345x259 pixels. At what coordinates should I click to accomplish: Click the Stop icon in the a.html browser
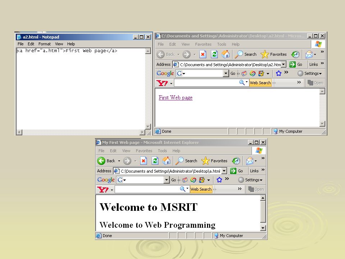[x=143, y=161]
